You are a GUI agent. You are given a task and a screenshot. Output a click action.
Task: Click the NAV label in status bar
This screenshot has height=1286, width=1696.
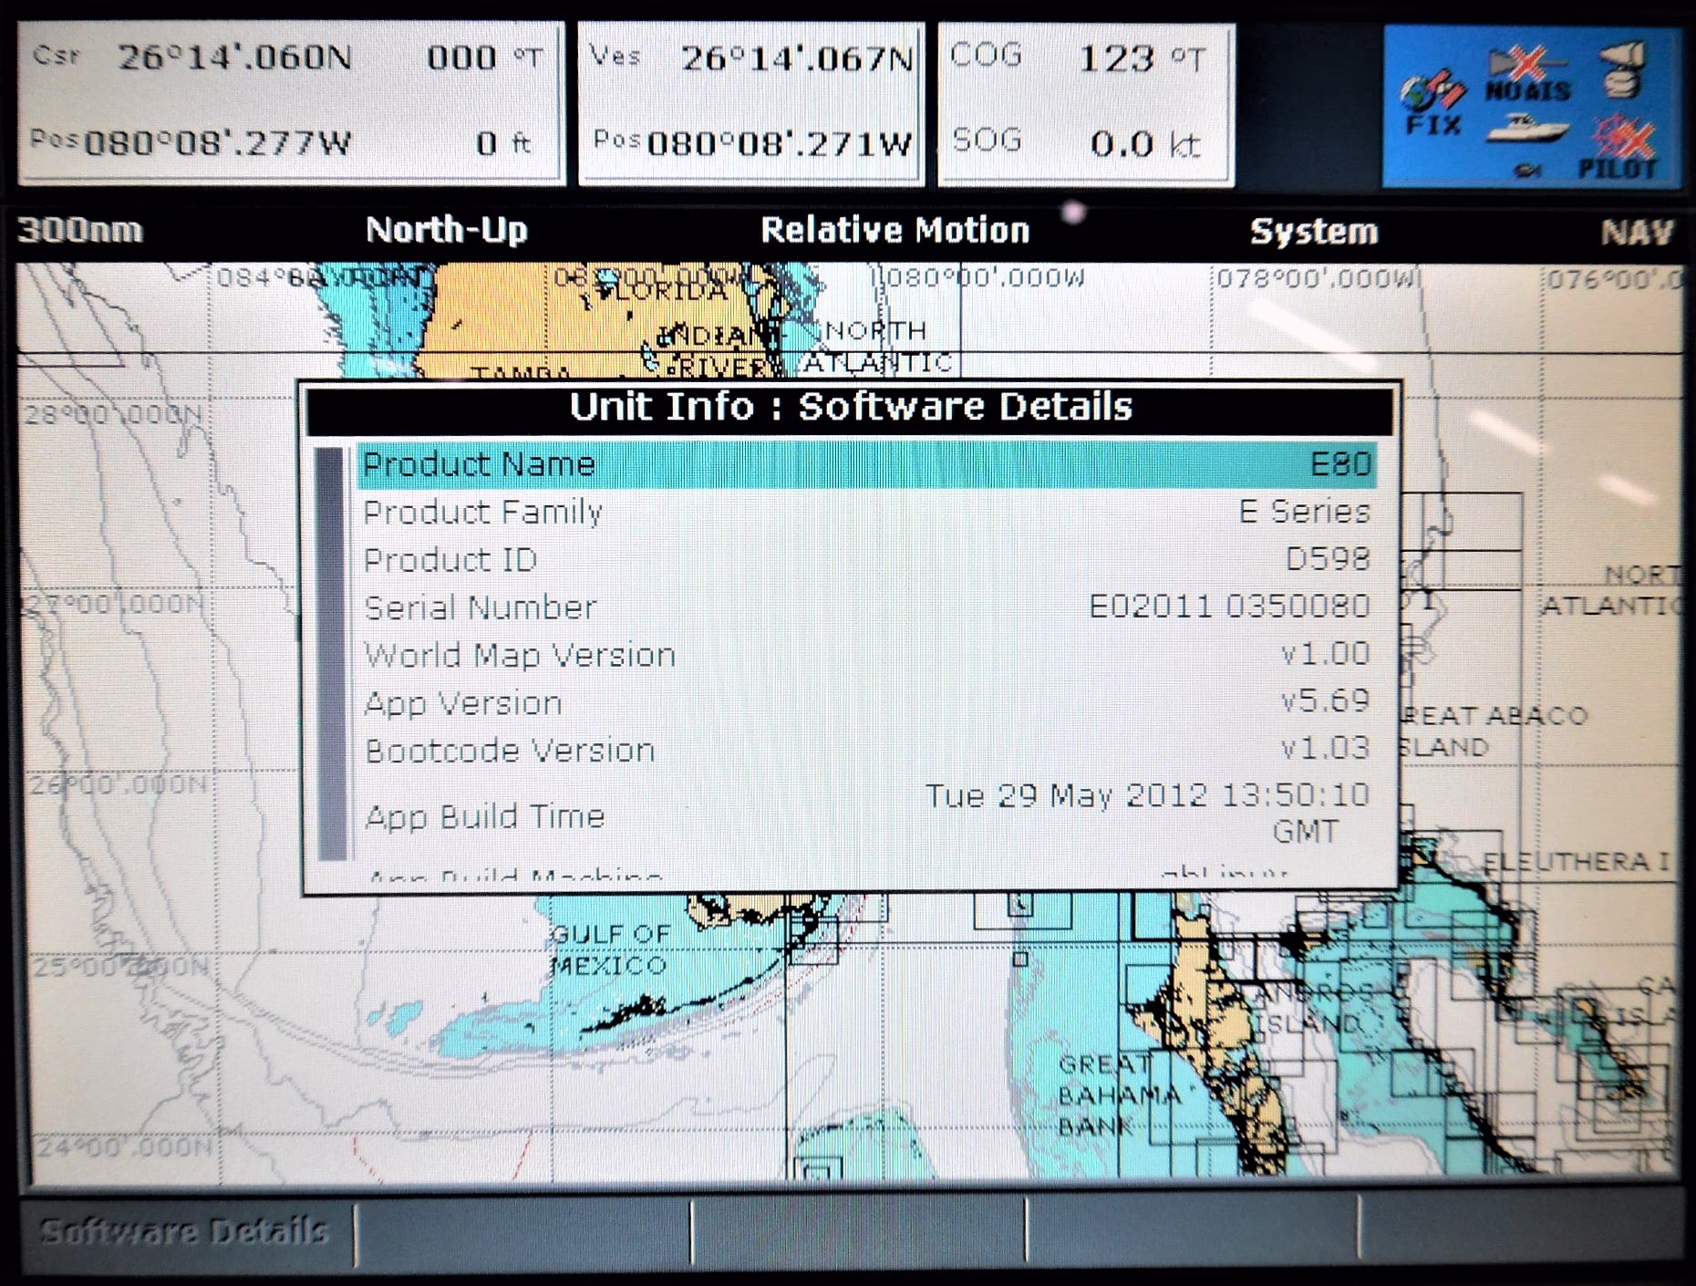[x=1636, y=232]
